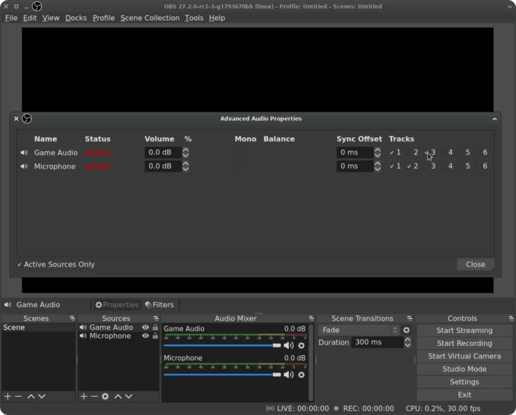Decrease Microphone sync offset

pyautogui.click(x=377, y=169)
